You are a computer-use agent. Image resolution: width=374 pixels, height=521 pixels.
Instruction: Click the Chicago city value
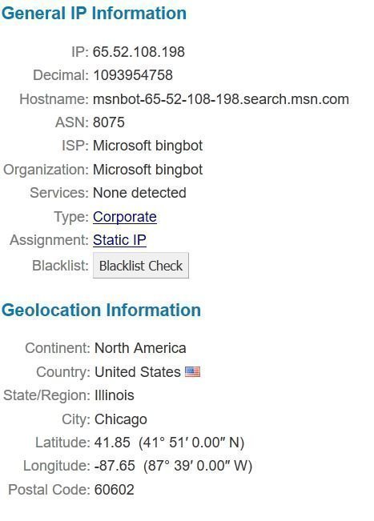tap(120, 419)
